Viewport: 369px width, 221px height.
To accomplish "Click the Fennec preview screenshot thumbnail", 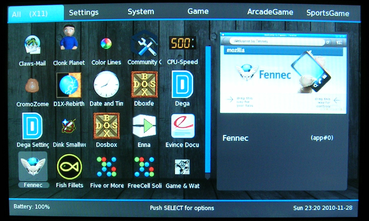I will point(282,74).
